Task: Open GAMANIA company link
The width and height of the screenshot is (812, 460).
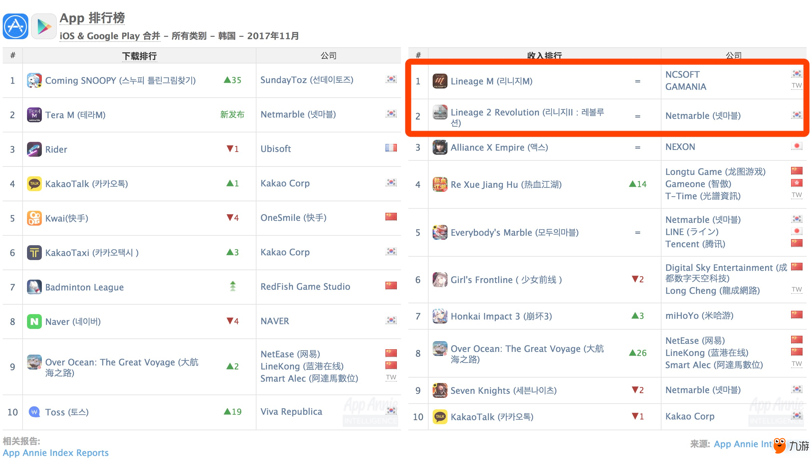Action: pos(685,86)
